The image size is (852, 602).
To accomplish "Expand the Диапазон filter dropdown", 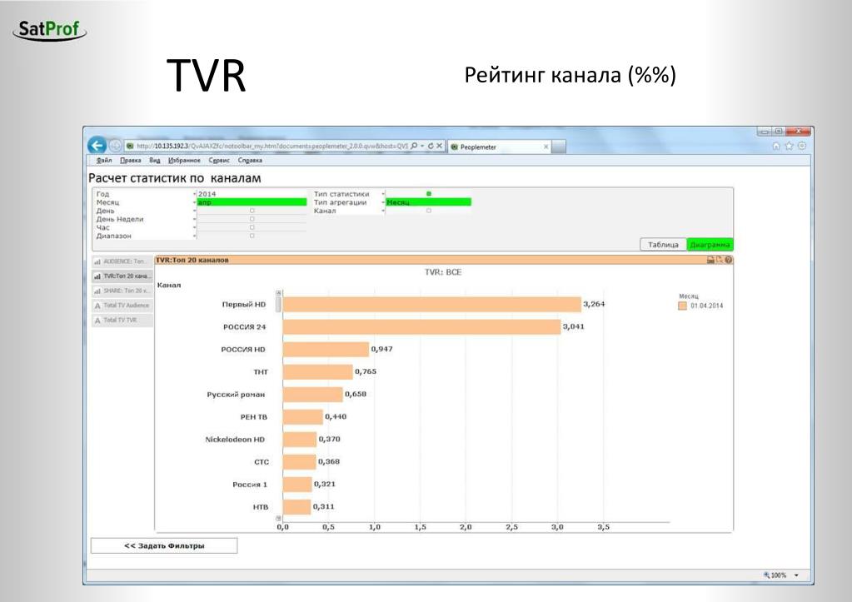I will (195, 236).
